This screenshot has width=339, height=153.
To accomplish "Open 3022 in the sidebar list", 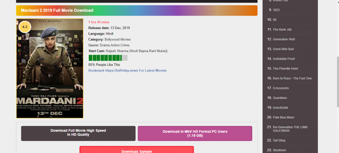I will click(276, 10).
